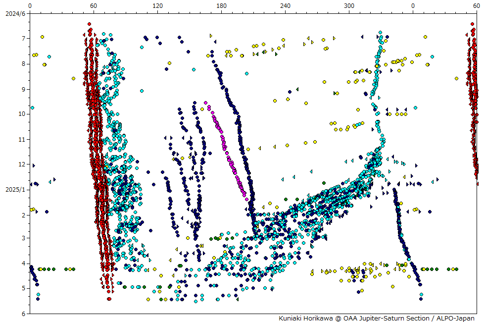Click the topmost cyan point near longitude 330

click(x=380, y=33)
